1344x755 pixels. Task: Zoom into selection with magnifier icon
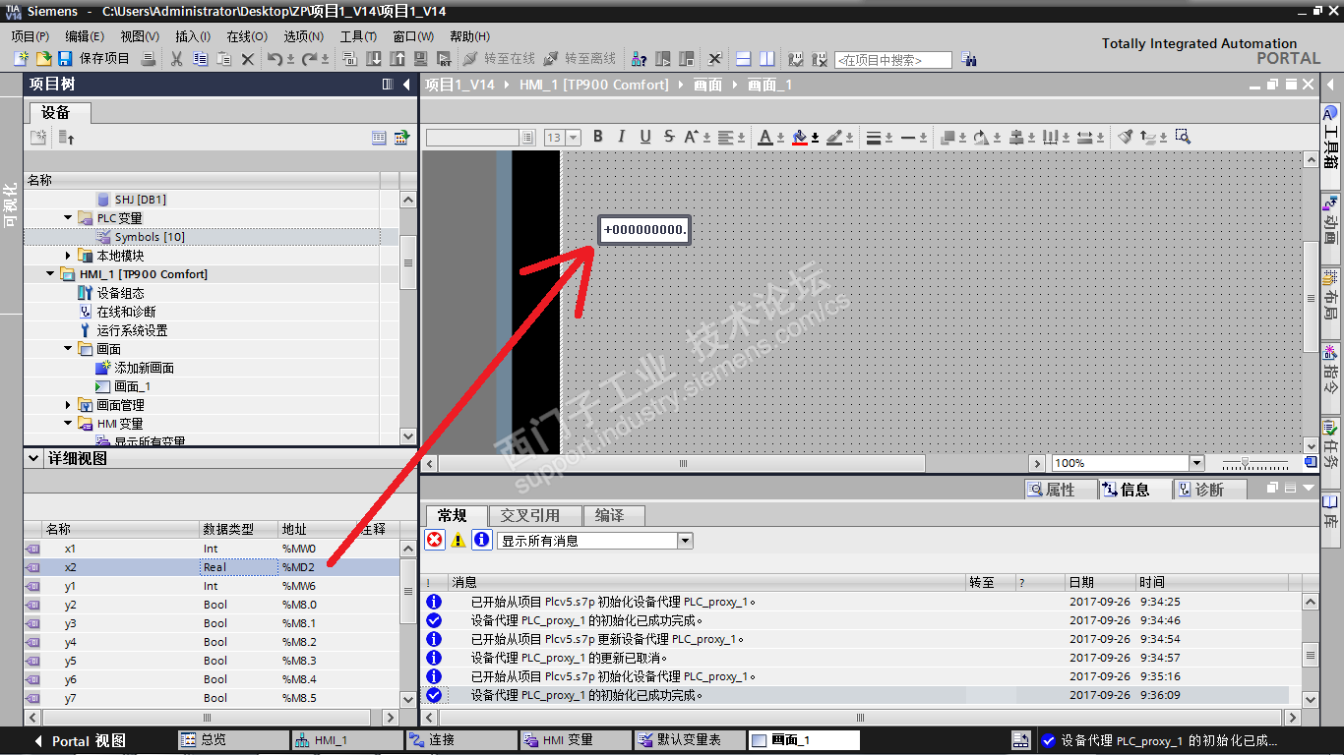click(x=1183, y=137)
